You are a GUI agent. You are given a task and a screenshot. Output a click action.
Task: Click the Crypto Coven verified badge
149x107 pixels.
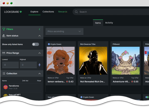click(49, 44)
